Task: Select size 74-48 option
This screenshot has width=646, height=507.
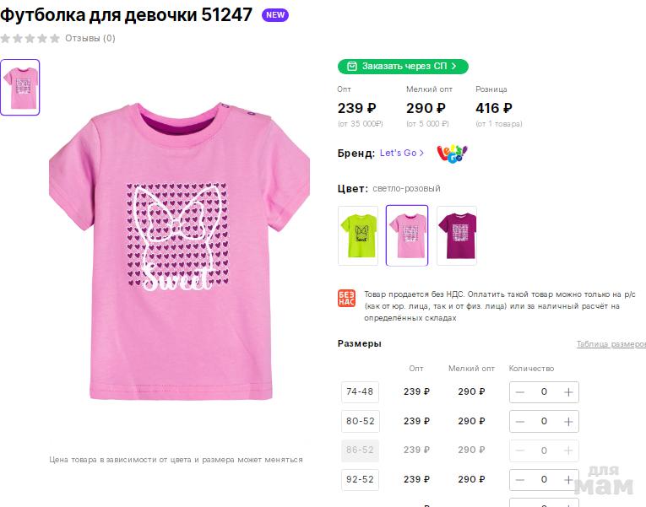Action: click(x=360, y=391)
